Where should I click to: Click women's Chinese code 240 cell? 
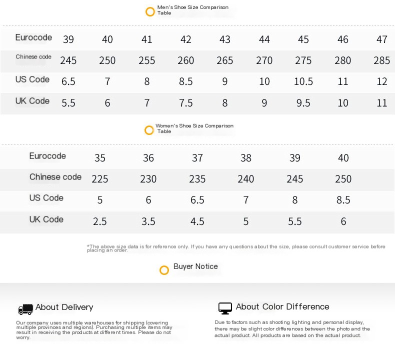(245, 179)
